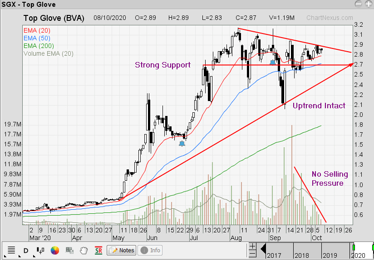The height and width of the screenshot is (260, 374).
Task: Move the timeline back with the black left arrow
Action: tap(263, 250)
